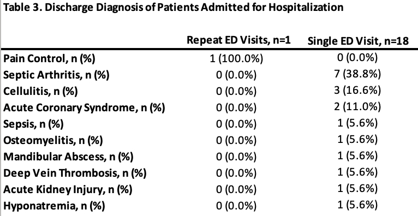Select the Single ED Visit column header

pyautogui.click(x=358, y=41)
